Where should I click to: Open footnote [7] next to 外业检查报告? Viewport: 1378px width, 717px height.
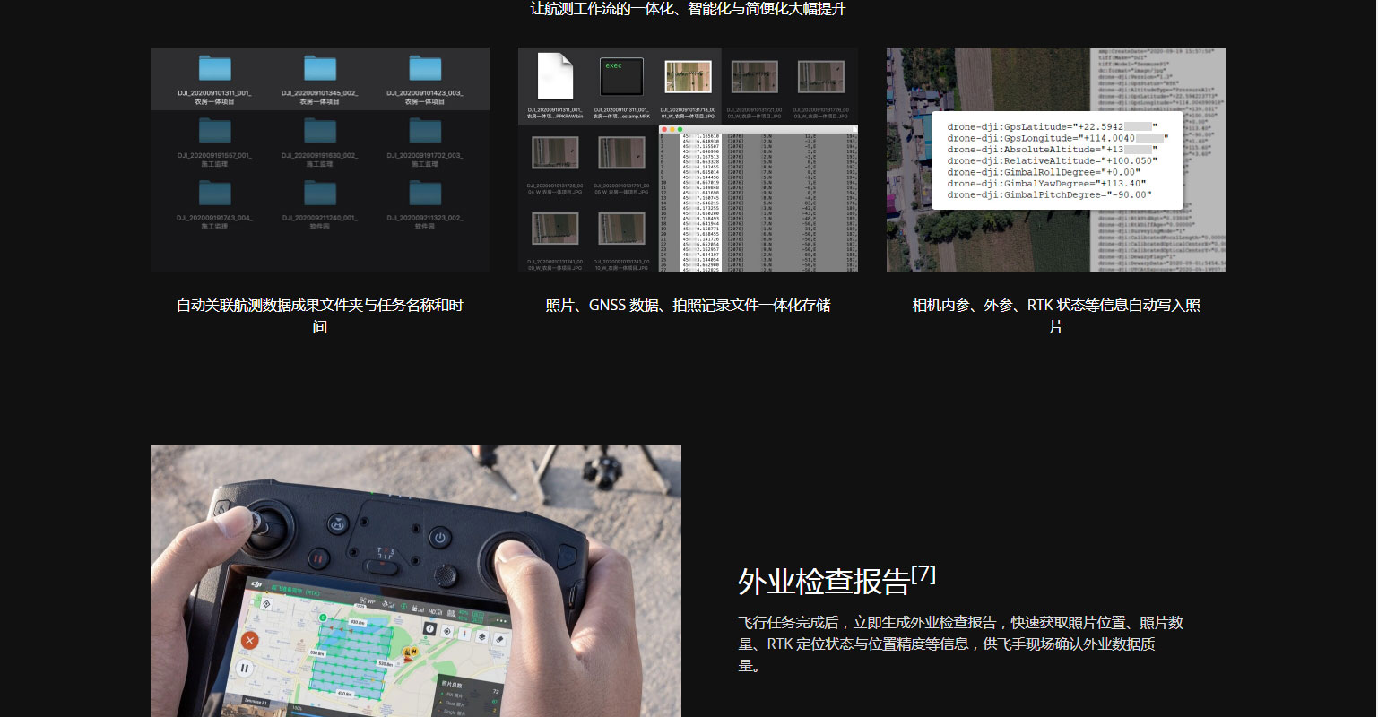tap(923, 574)
